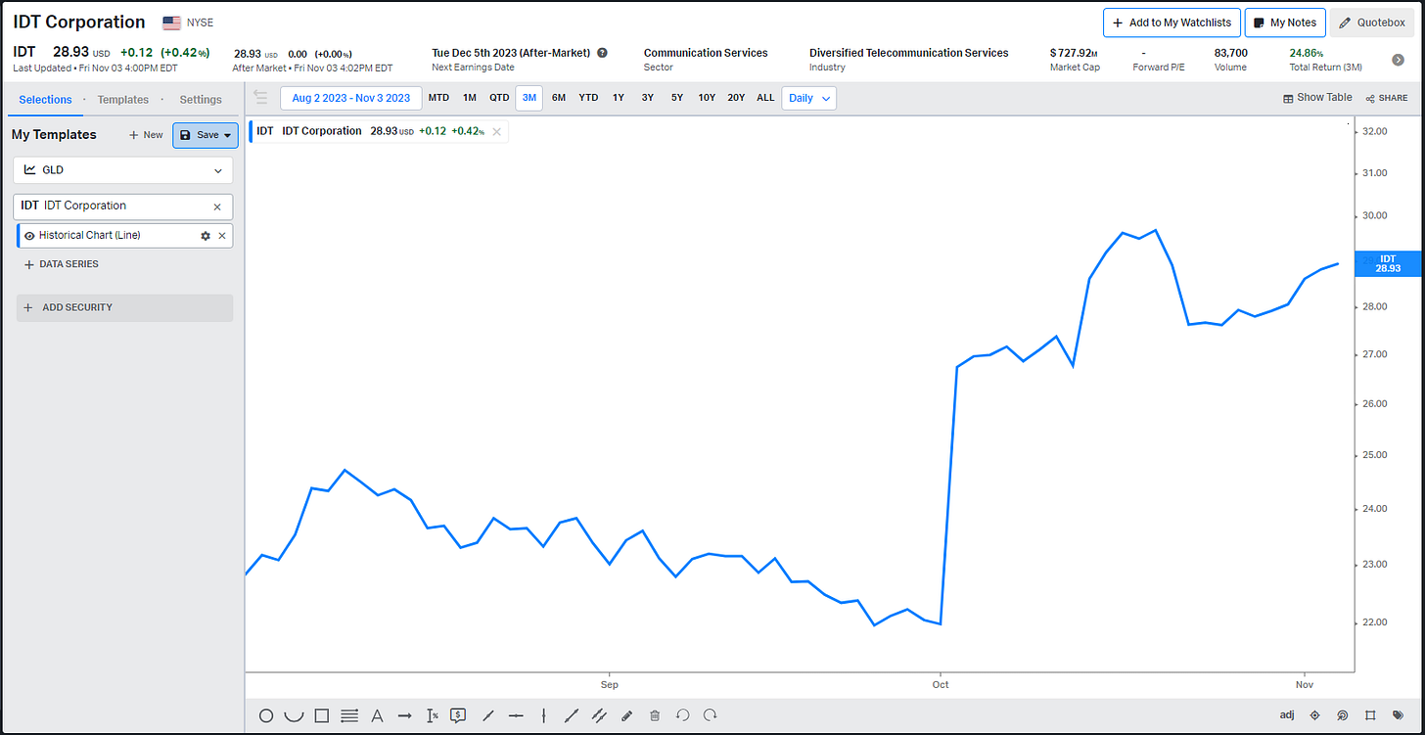Create a New template

click(x=146, y=135)
